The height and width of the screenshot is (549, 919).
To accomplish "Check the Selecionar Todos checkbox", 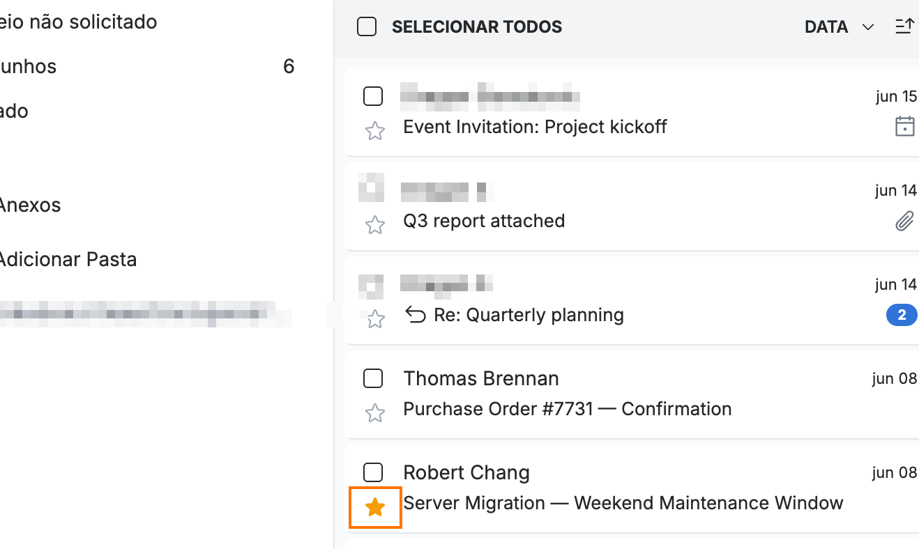I will click(367, 27).
